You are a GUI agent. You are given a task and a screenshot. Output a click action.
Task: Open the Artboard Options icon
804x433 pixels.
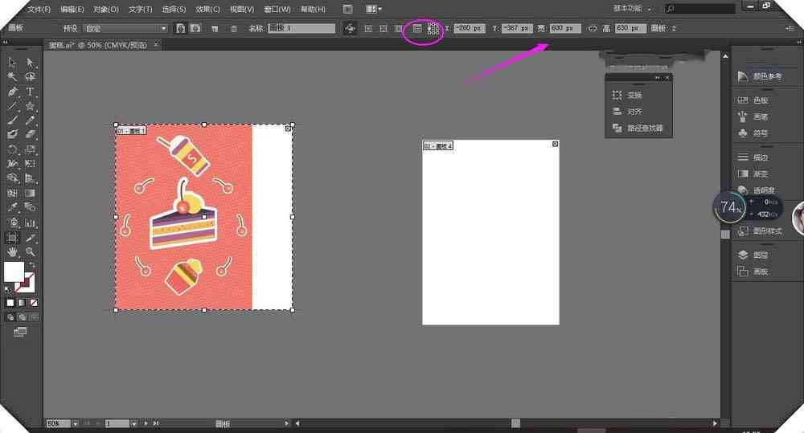[x=417, y=29]
